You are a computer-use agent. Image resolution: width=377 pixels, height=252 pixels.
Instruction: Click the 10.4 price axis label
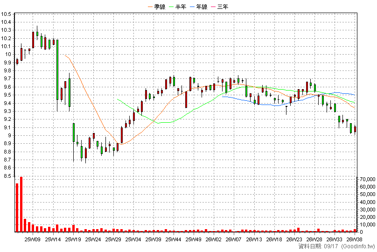(6, 22)
